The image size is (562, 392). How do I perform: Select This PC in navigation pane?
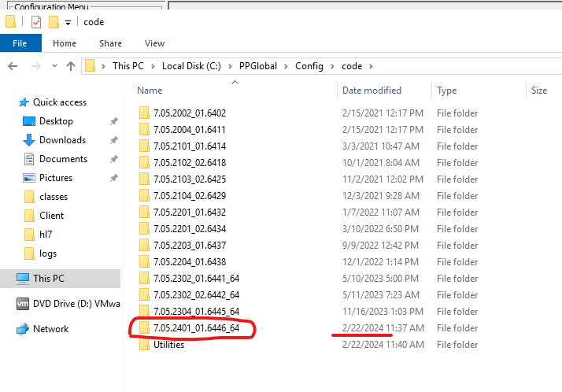(49, 279)
